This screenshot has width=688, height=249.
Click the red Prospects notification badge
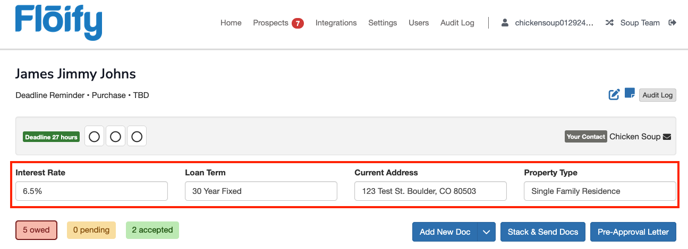coord(298,23)
